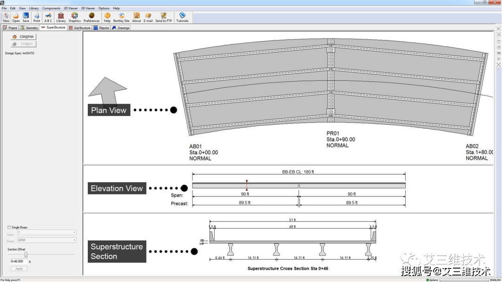Switch to the SubStructure tab
This screenshot has width=502, height=282.
coord(80,28)
